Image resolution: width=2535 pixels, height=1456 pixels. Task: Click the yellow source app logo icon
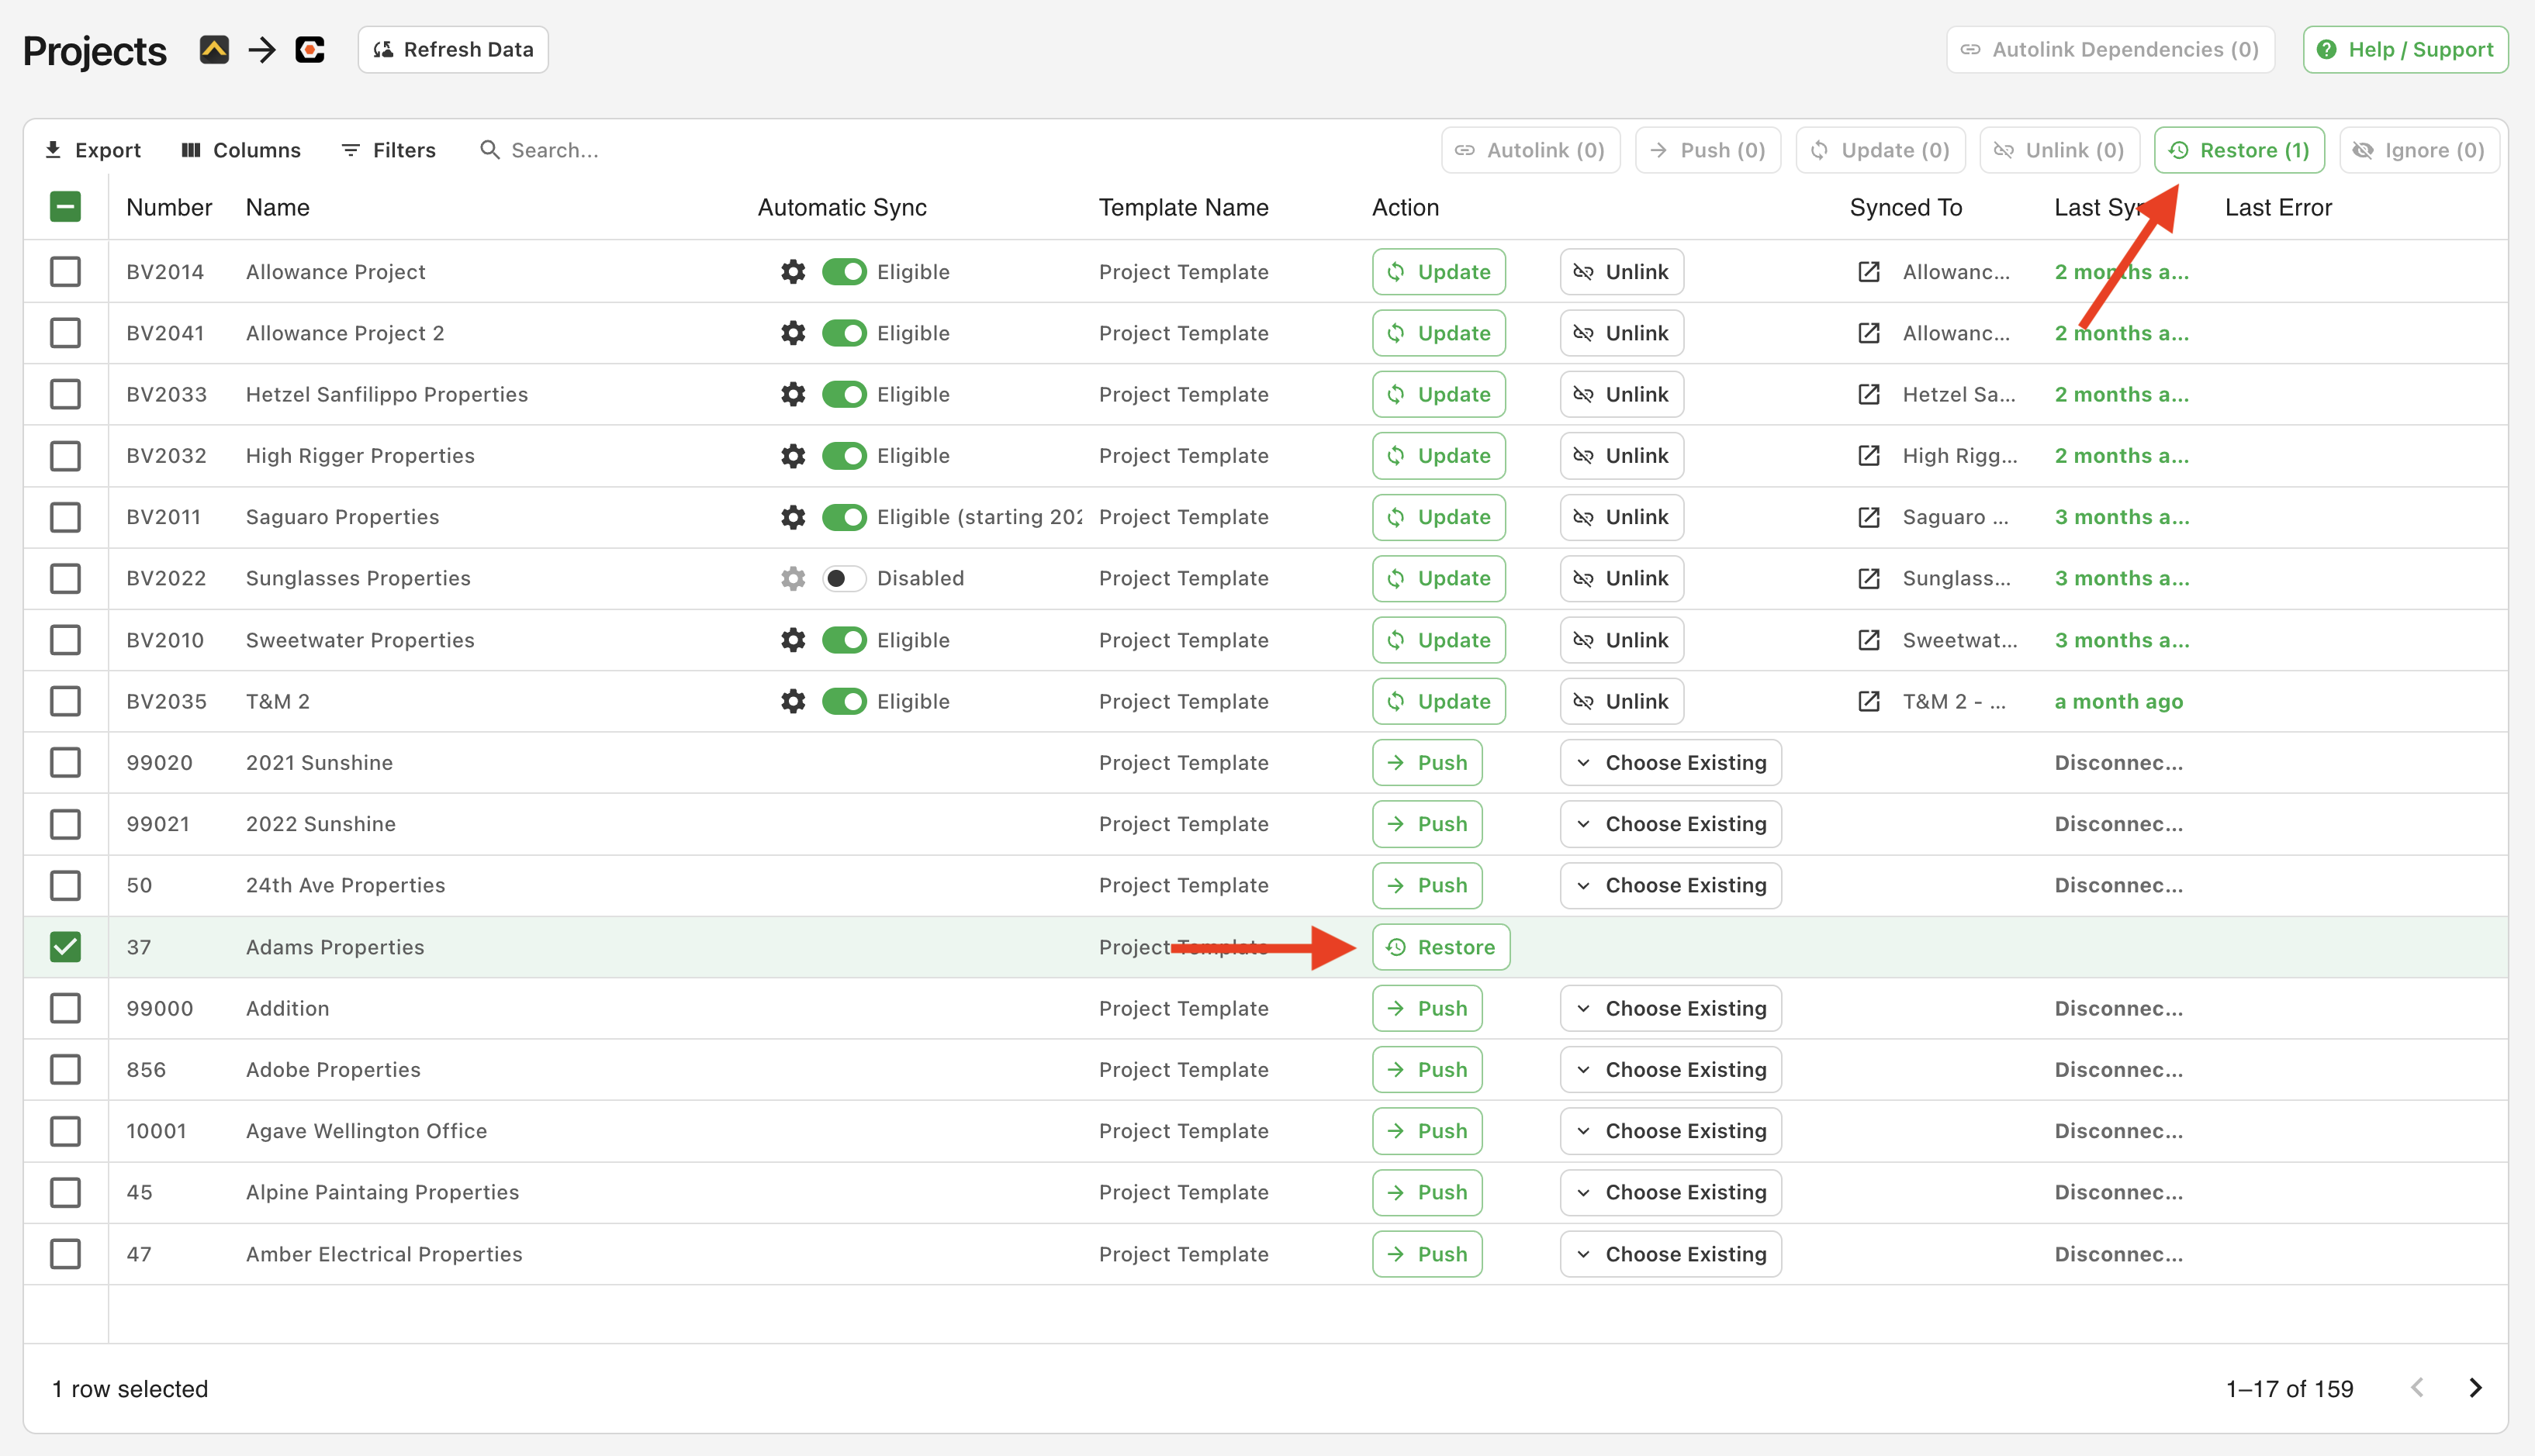[x=214, y=49]
